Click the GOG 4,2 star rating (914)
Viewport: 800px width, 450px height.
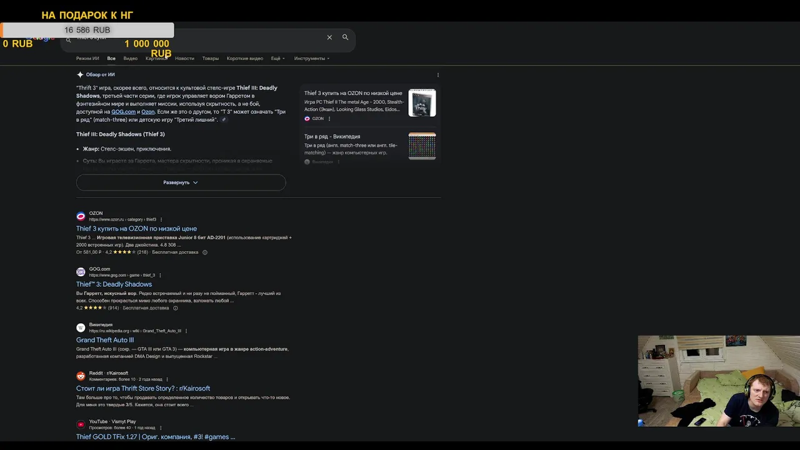tap(97, 308)
